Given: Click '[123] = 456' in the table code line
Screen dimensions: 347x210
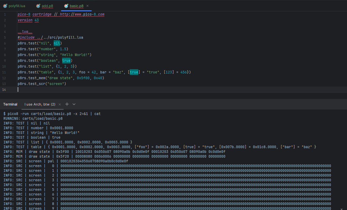Looking at the screenshot, I should 175,72.
